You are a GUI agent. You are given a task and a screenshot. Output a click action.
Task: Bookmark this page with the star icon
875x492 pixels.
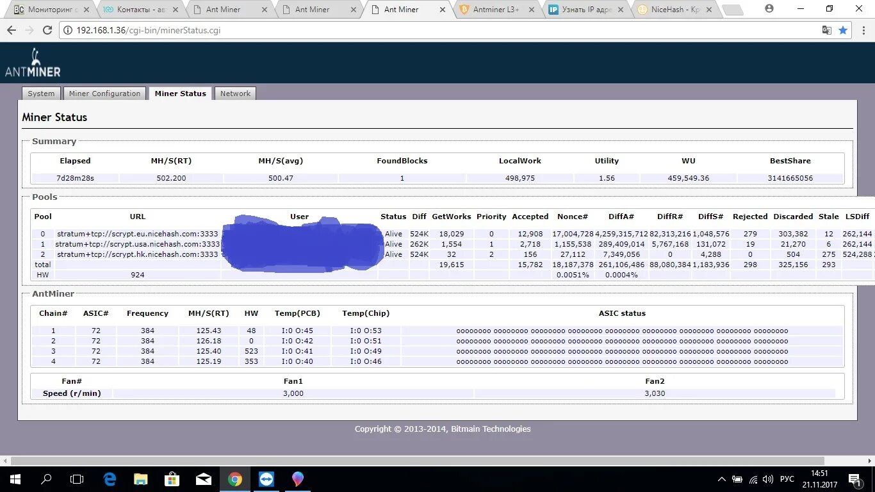tap(843, 30)
